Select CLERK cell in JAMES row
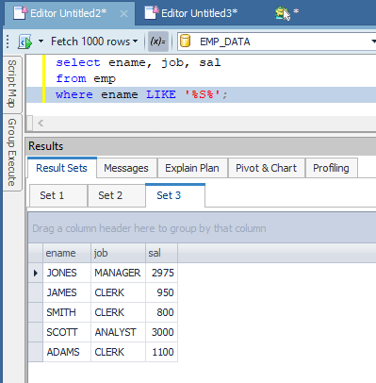The width and height of the screenshot is (376, 383). tap(118, 292)
